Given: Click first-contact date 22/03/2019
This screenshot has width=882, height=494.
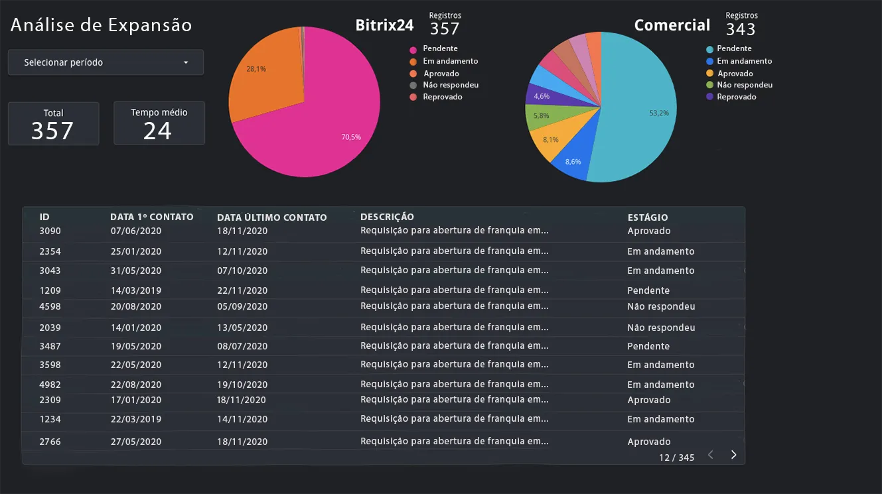Looking at the screenshot, I should [x=136, y=419].
